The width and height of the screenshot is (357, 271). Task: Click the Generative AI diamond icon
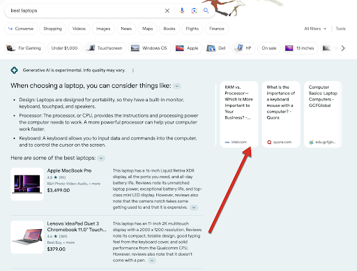click(x=14, y=70)
